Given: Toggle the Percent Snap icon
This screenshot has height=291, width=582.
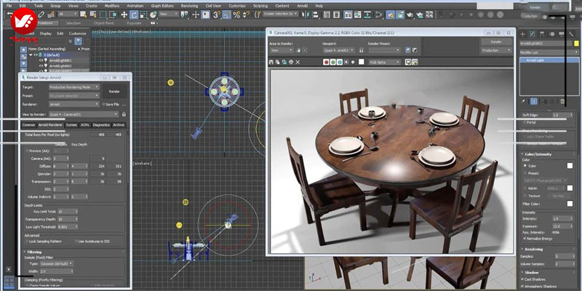Looking at the screenshot, I should [x=236, y=15].
